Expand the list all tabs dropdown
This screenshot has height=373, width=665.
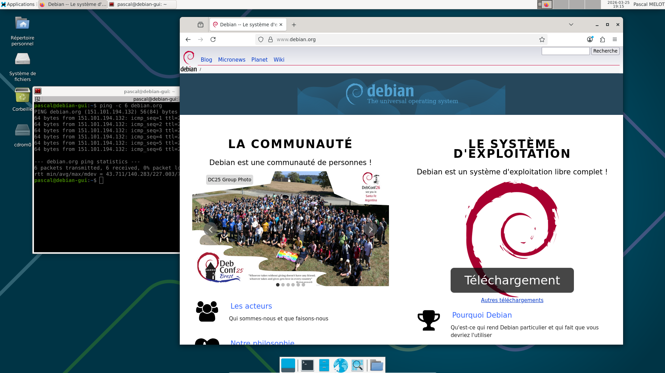point(571,25)
